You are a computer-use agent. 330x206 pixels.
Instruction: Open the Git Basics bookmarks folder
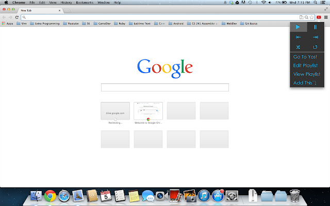(249, 24)
